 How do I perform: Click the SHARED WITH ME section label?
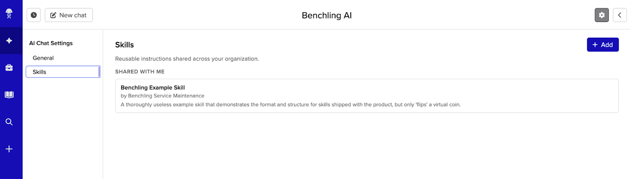[140, 72]
